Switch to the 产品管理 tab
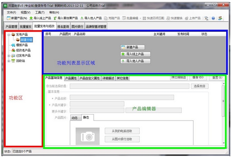The height and width of the screenshot is (158, 233). click(x=11, y=27)
